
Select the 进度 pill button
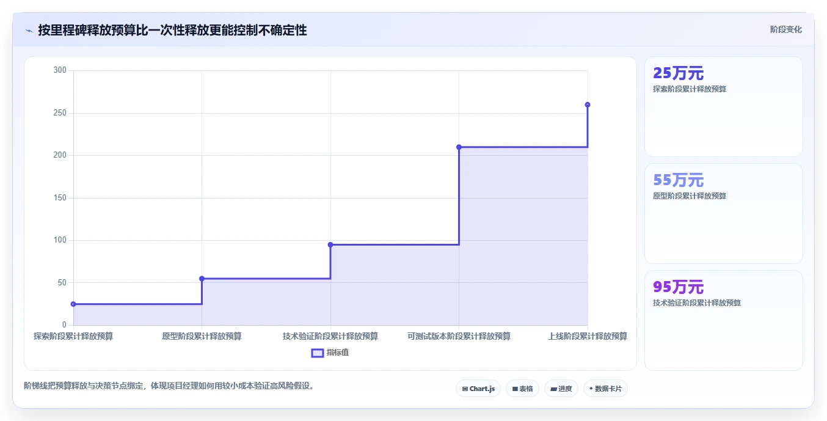tap(561, 389)
